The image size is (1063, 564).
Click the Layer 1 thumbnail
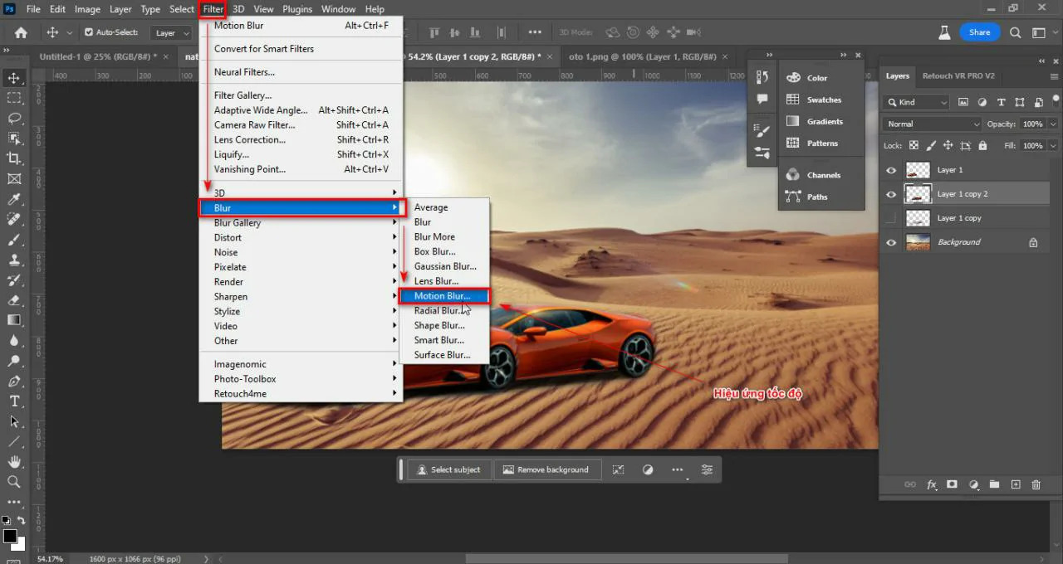click(917, 169)
